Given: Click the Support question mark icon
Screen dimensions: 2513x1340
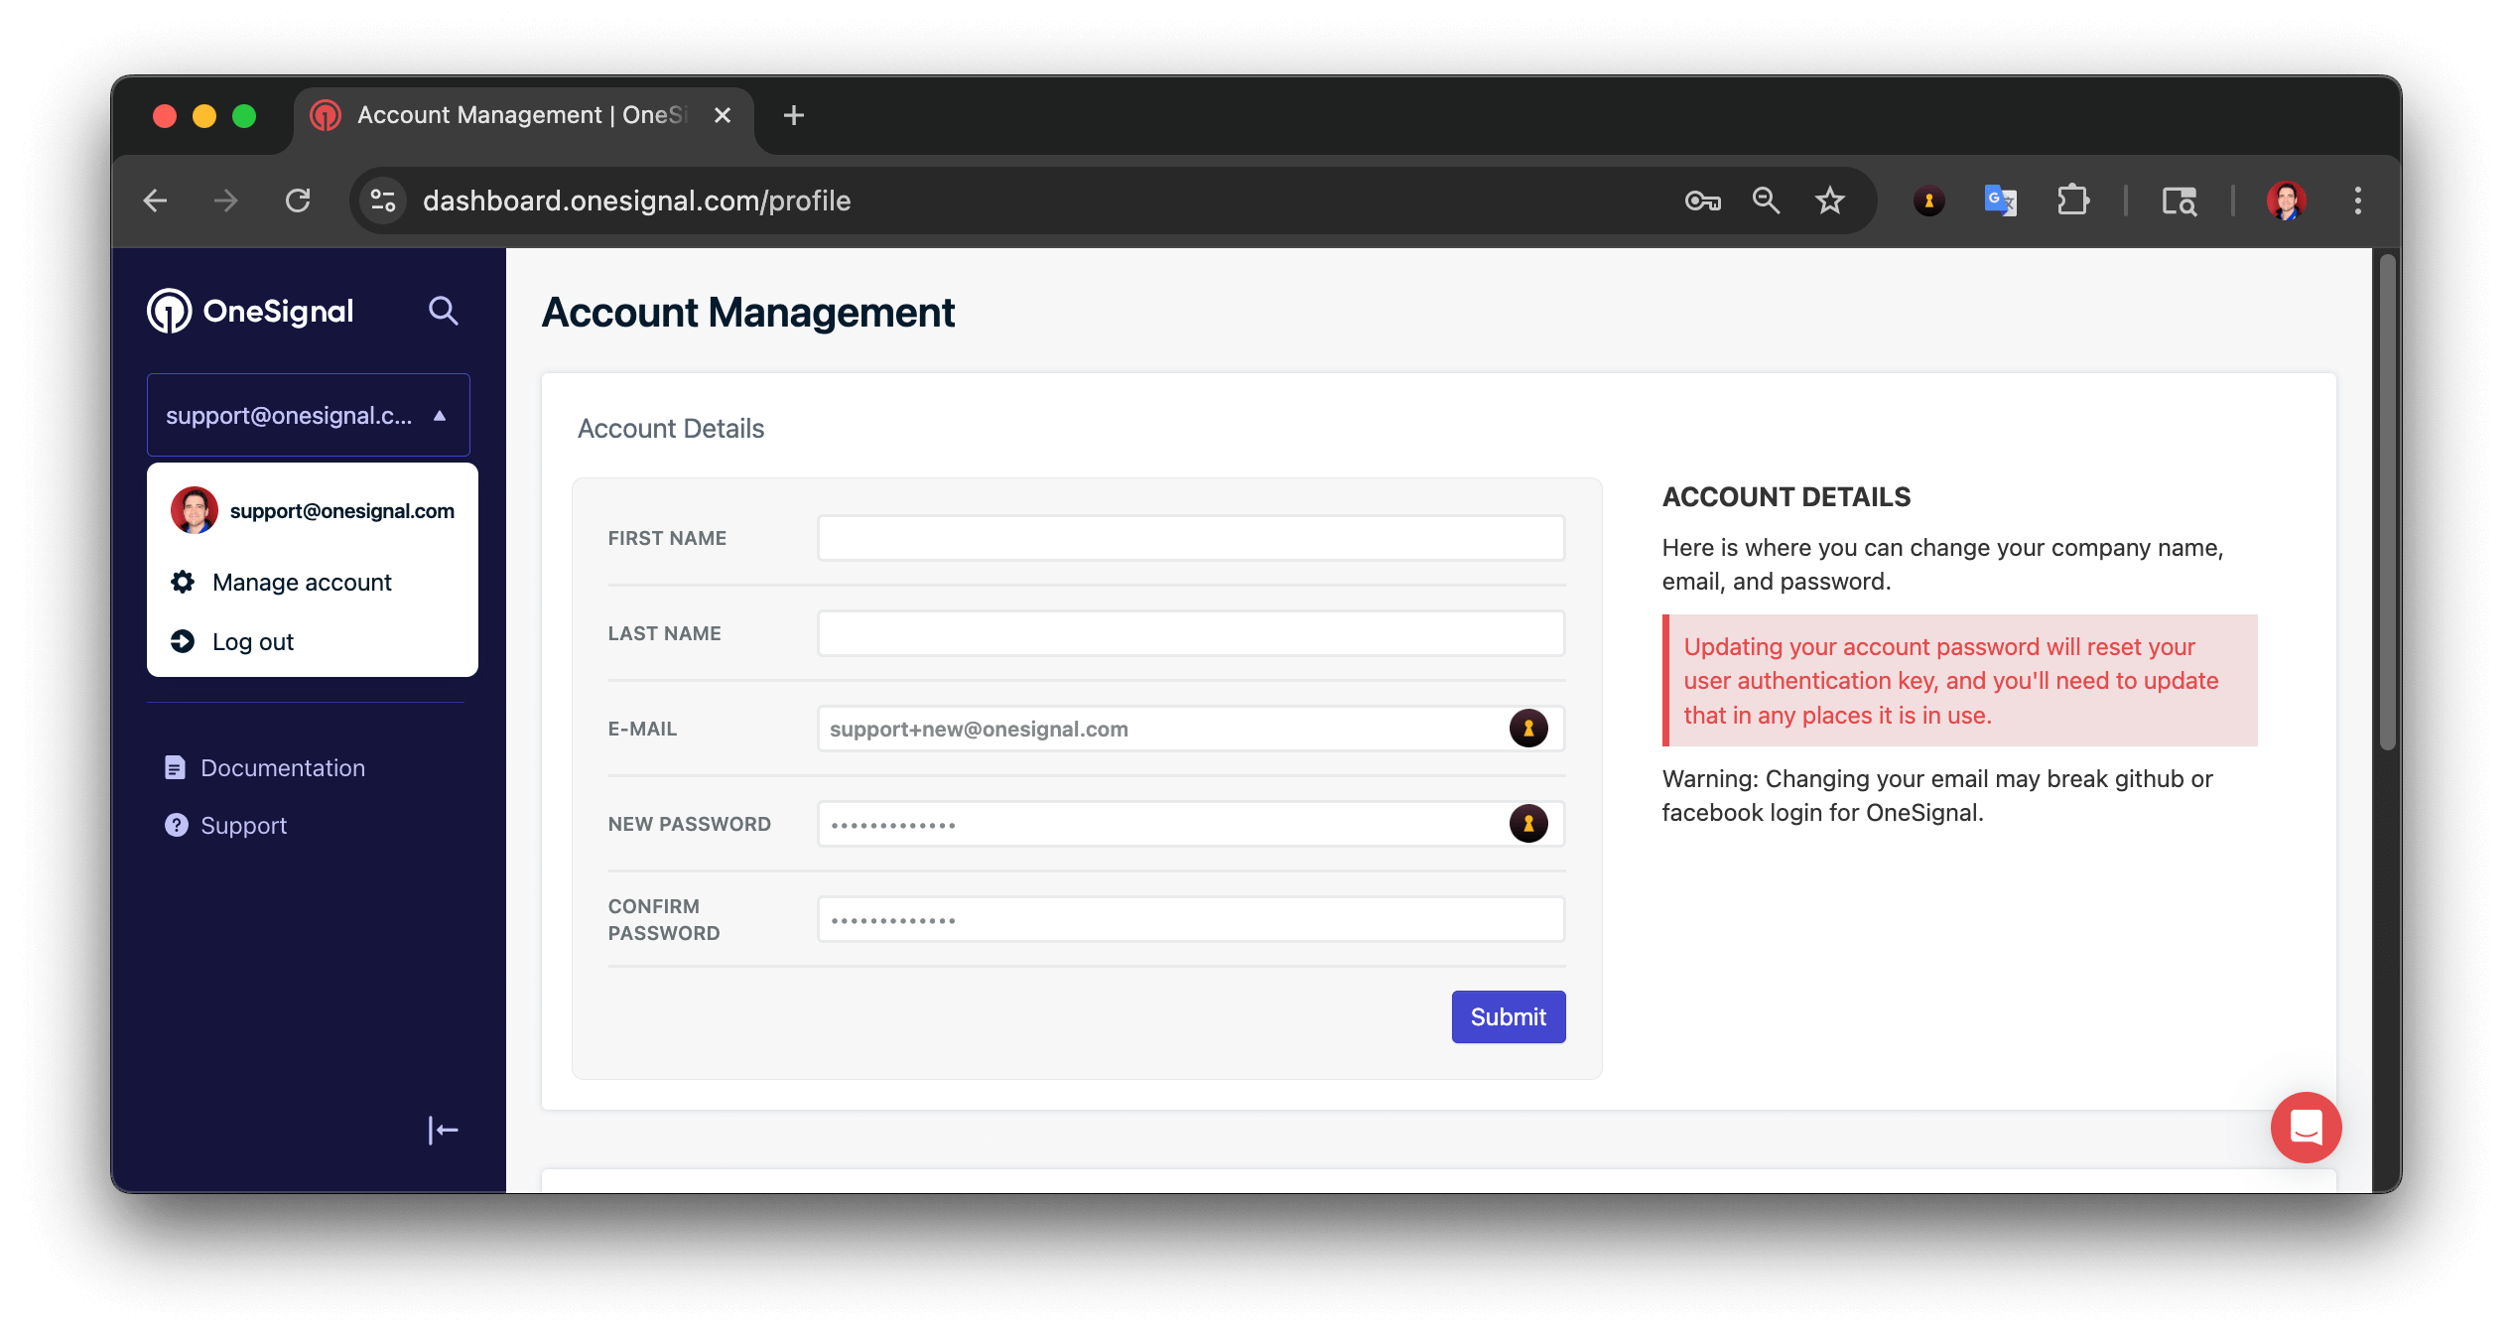Looking at the screenshot, I should click(x=177, y=825).
